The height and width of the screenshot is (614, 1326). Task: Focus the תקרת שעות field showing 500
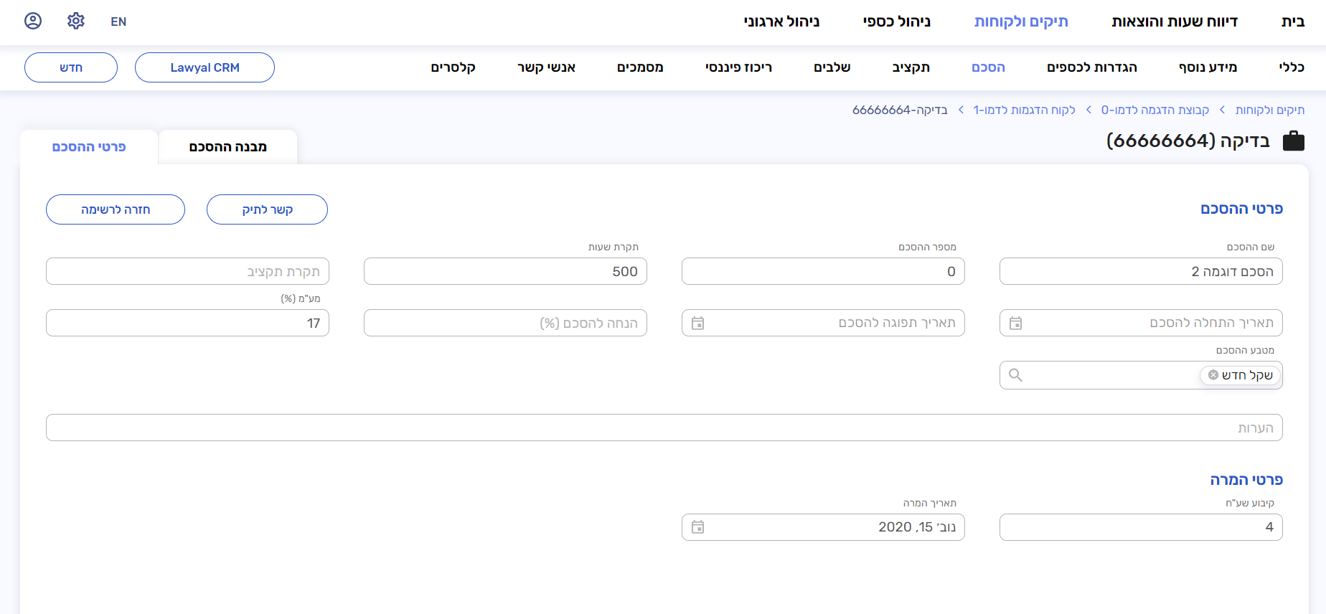pos(505,272)
